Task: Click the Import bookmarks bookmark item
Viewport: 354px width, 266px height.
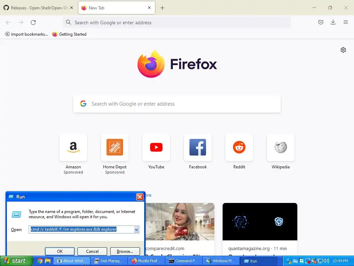Action: 26,34
